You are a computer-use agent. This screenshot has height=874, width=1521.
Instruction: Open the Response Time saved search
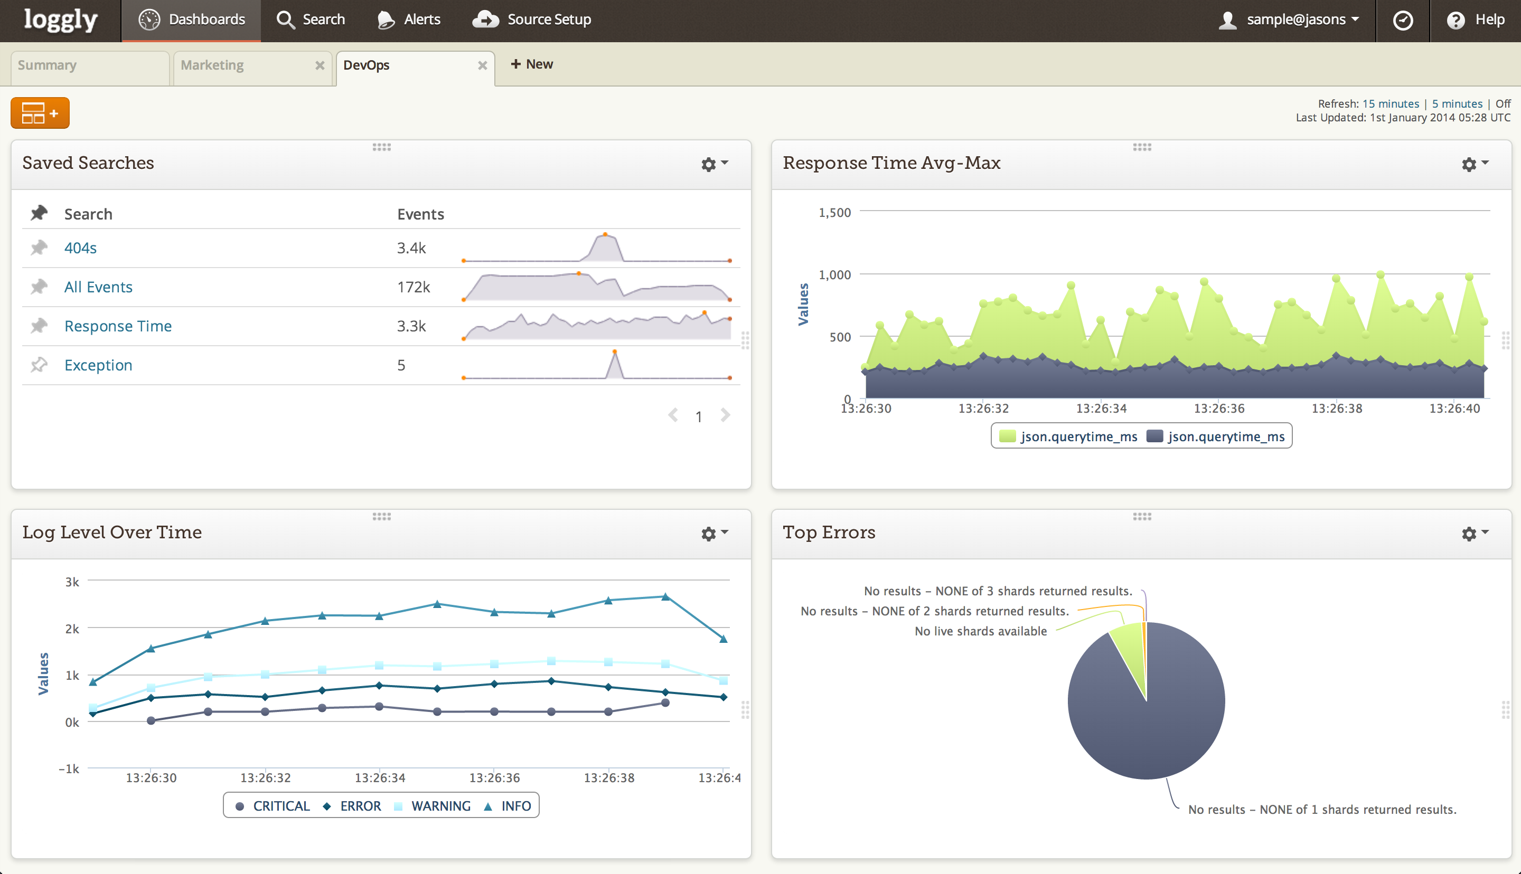118,326
